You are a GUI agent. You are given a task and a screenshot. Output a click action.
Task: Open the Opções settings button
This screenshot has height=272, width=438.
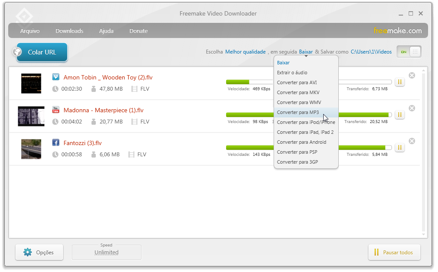click(x=39, y=252)
